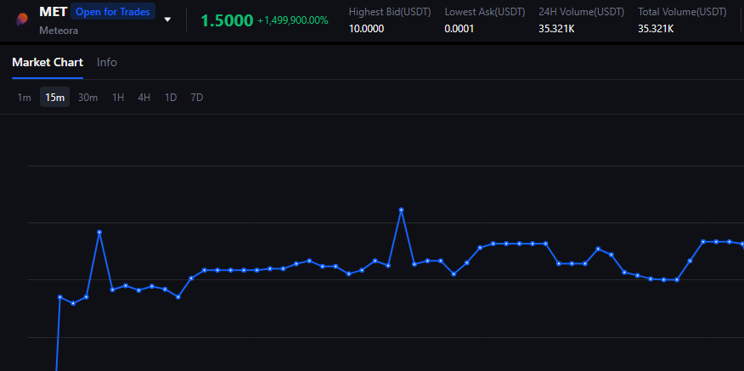744x371 pixels.
Task: Click the Lowest Ask(USDT) label
Action: coord(485,12)
